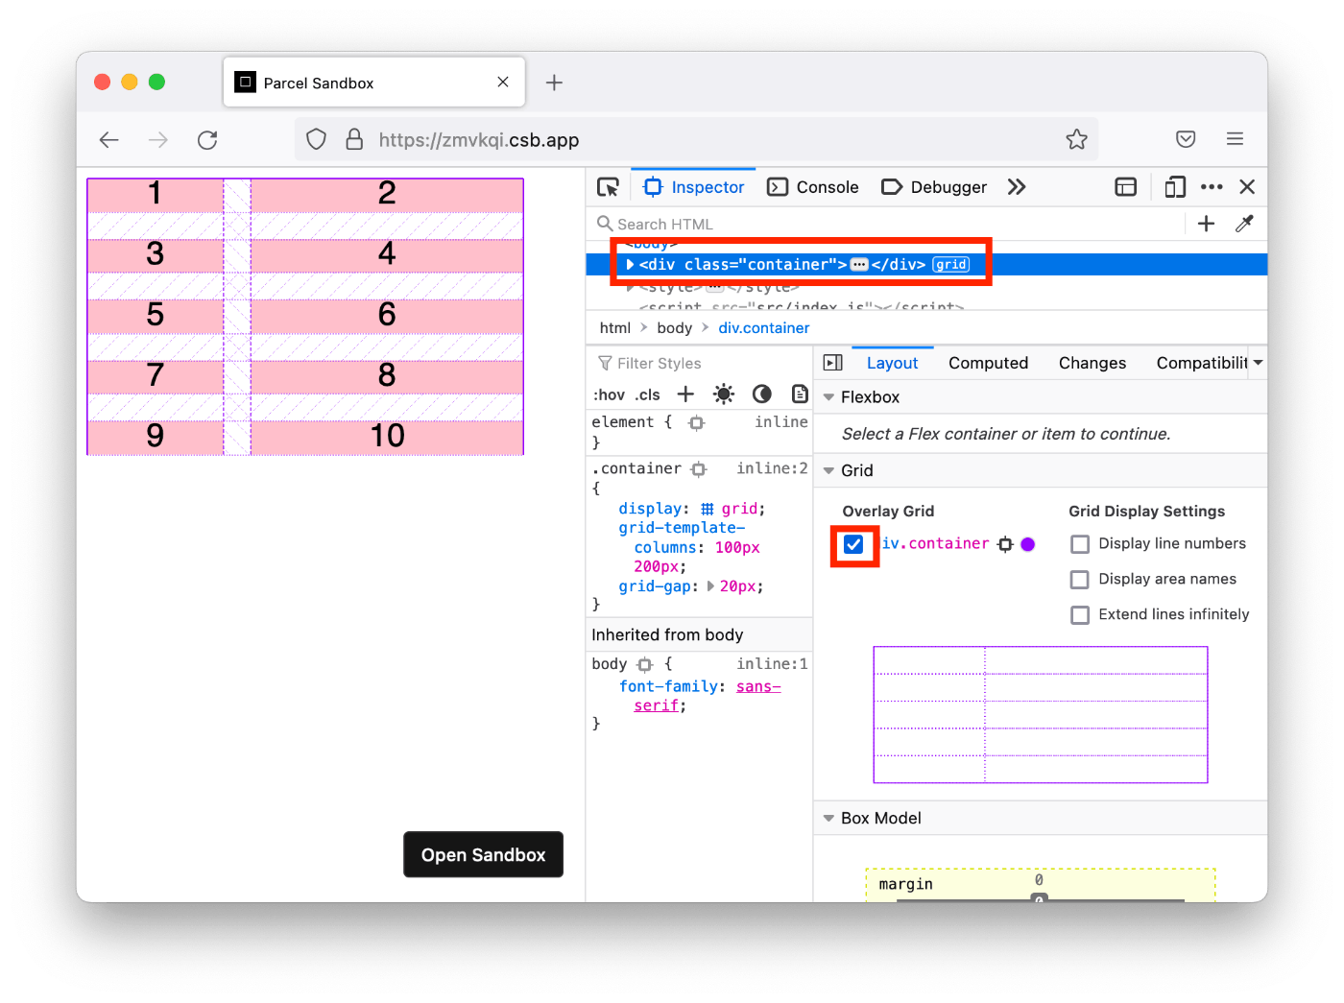Go back one page
The width and height of the screenshot is (1344, 1003).
click(x=109, y=140)
